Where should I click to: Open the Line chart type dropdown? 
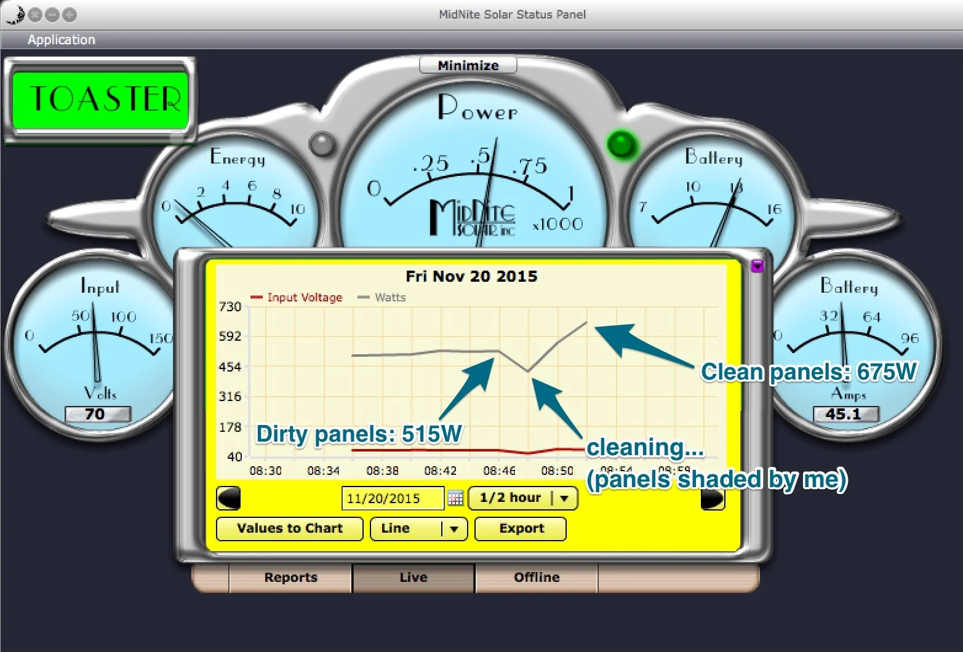coord(419,528)
